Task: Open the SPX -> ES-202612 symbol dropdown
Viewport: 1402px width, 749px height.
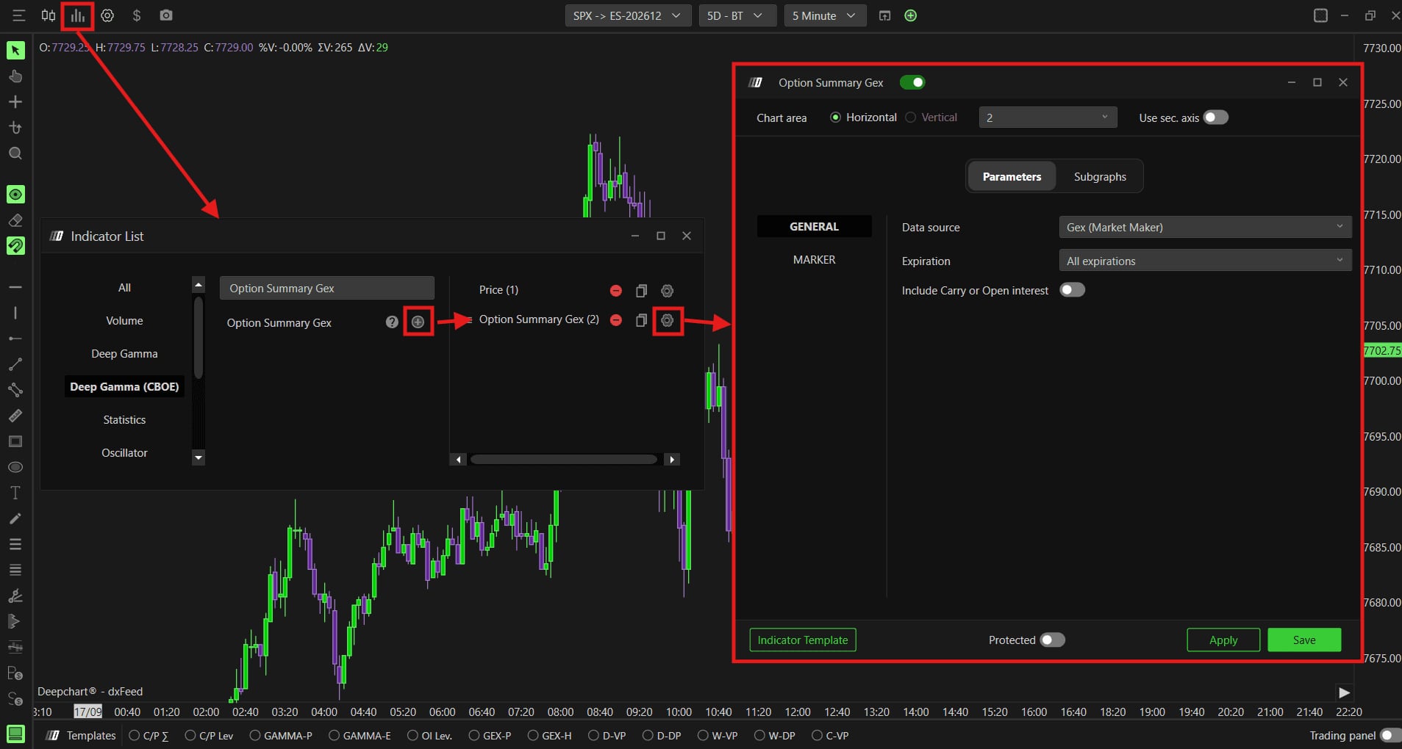Action: (628, 15)
